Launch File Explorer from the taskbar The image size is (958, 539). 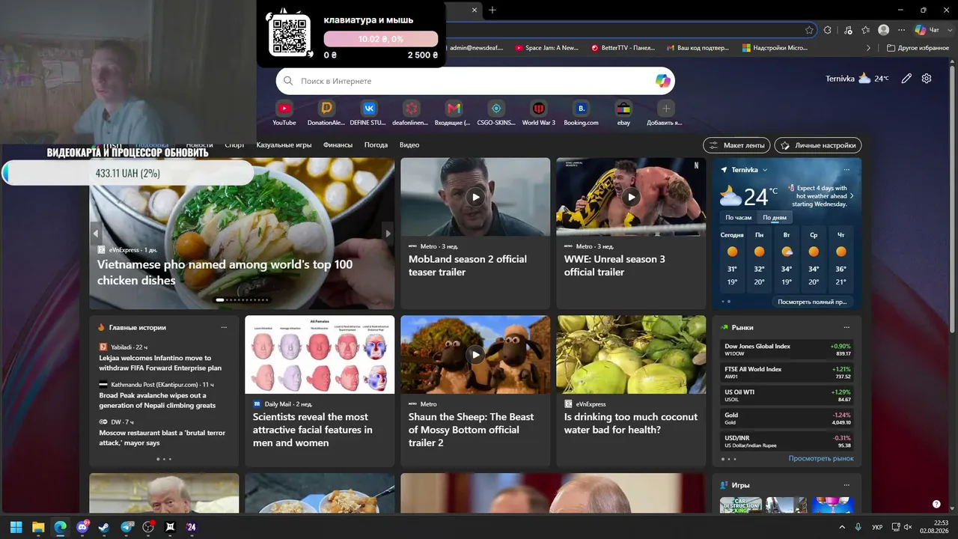tap(38, 527)
